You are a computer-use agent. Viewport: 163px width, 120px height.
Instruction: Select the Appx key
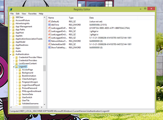[18, 48]
